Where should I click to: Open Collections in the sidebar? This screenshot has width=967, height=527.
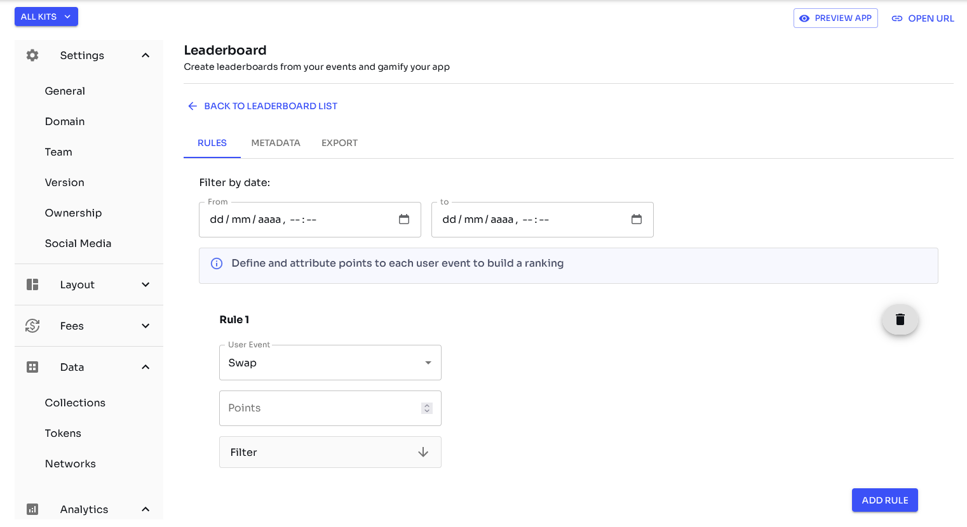[75, 403]
